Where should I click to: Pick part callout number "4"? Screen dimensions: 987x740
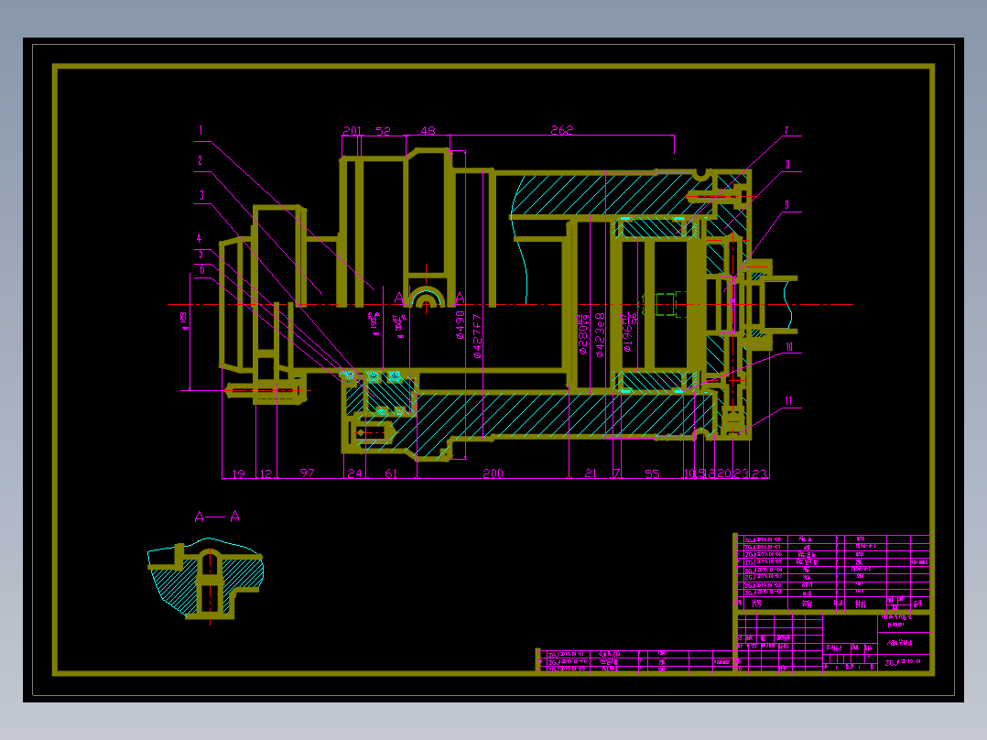199,238
